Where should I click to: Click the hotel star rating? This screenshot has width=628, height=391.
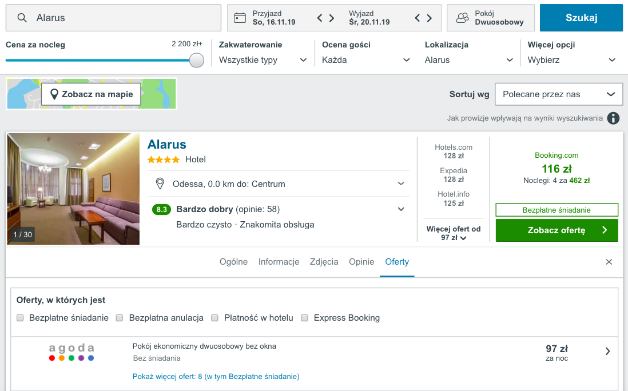point(164,159)
